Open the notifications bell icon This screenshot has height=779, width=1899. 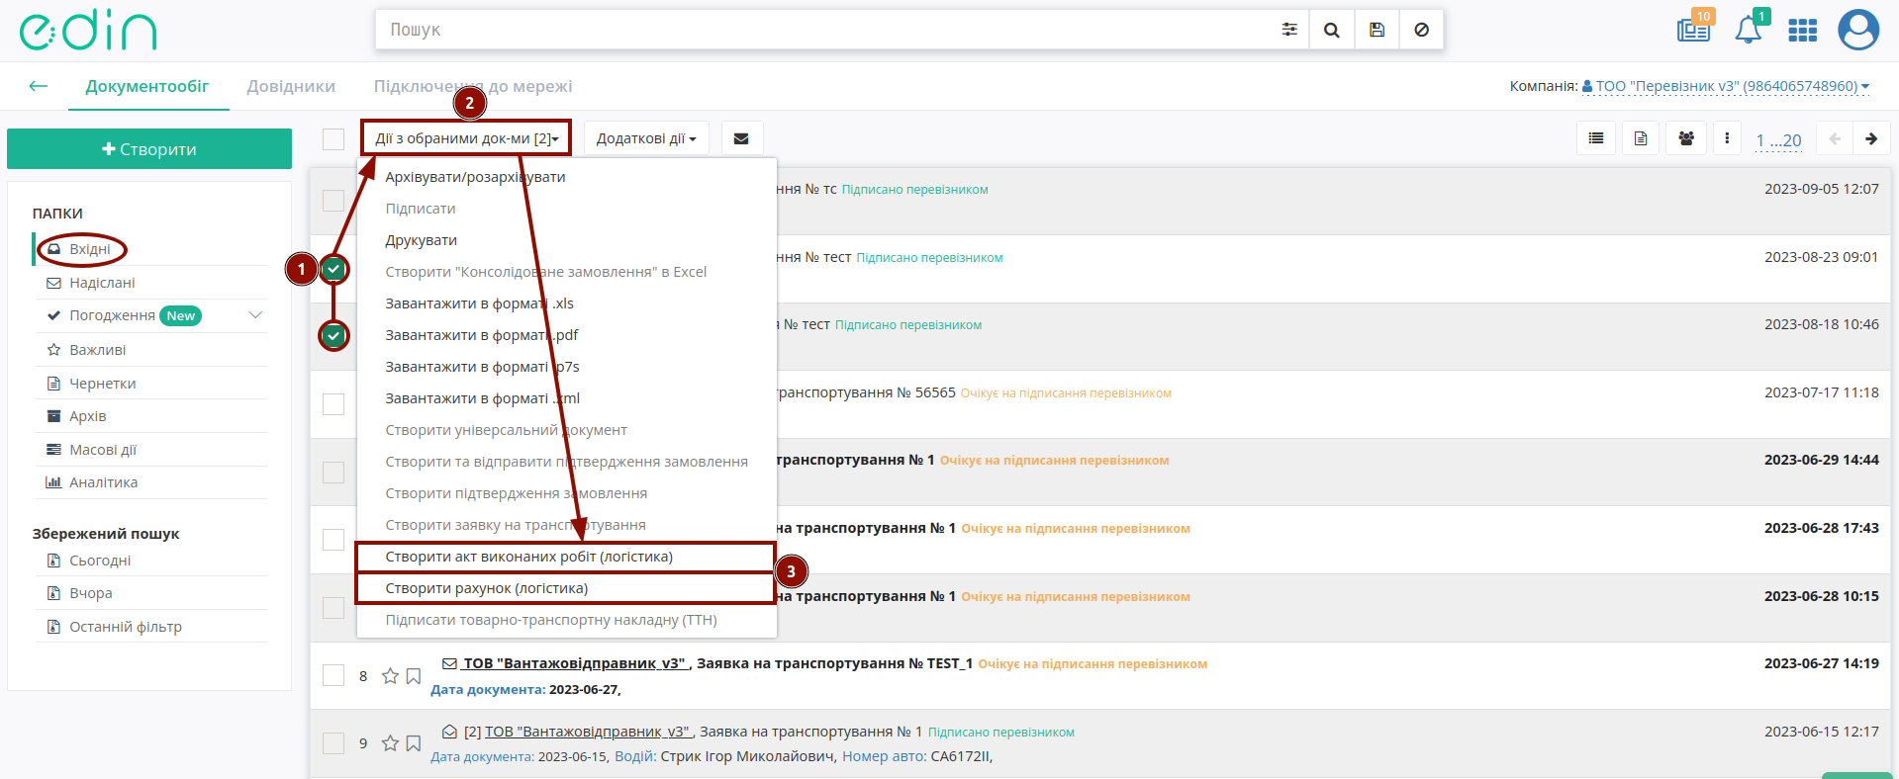click(1749, 30)
